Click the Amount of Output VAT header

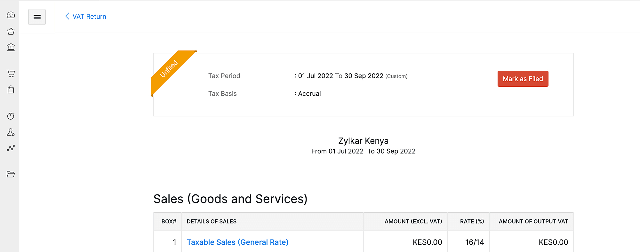click(533, 221)
